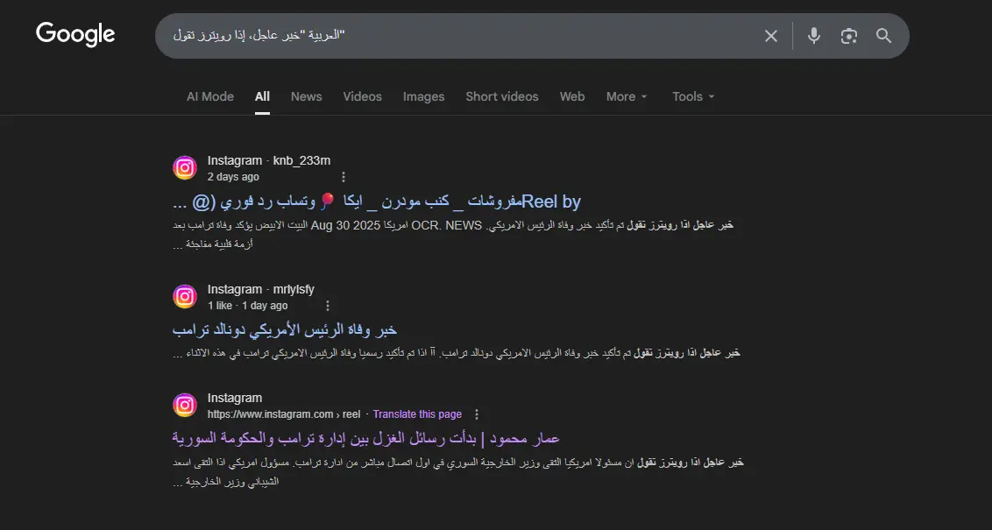Clear the search query with X
This screenshot has width=992, height=530.
pos(770,36)
